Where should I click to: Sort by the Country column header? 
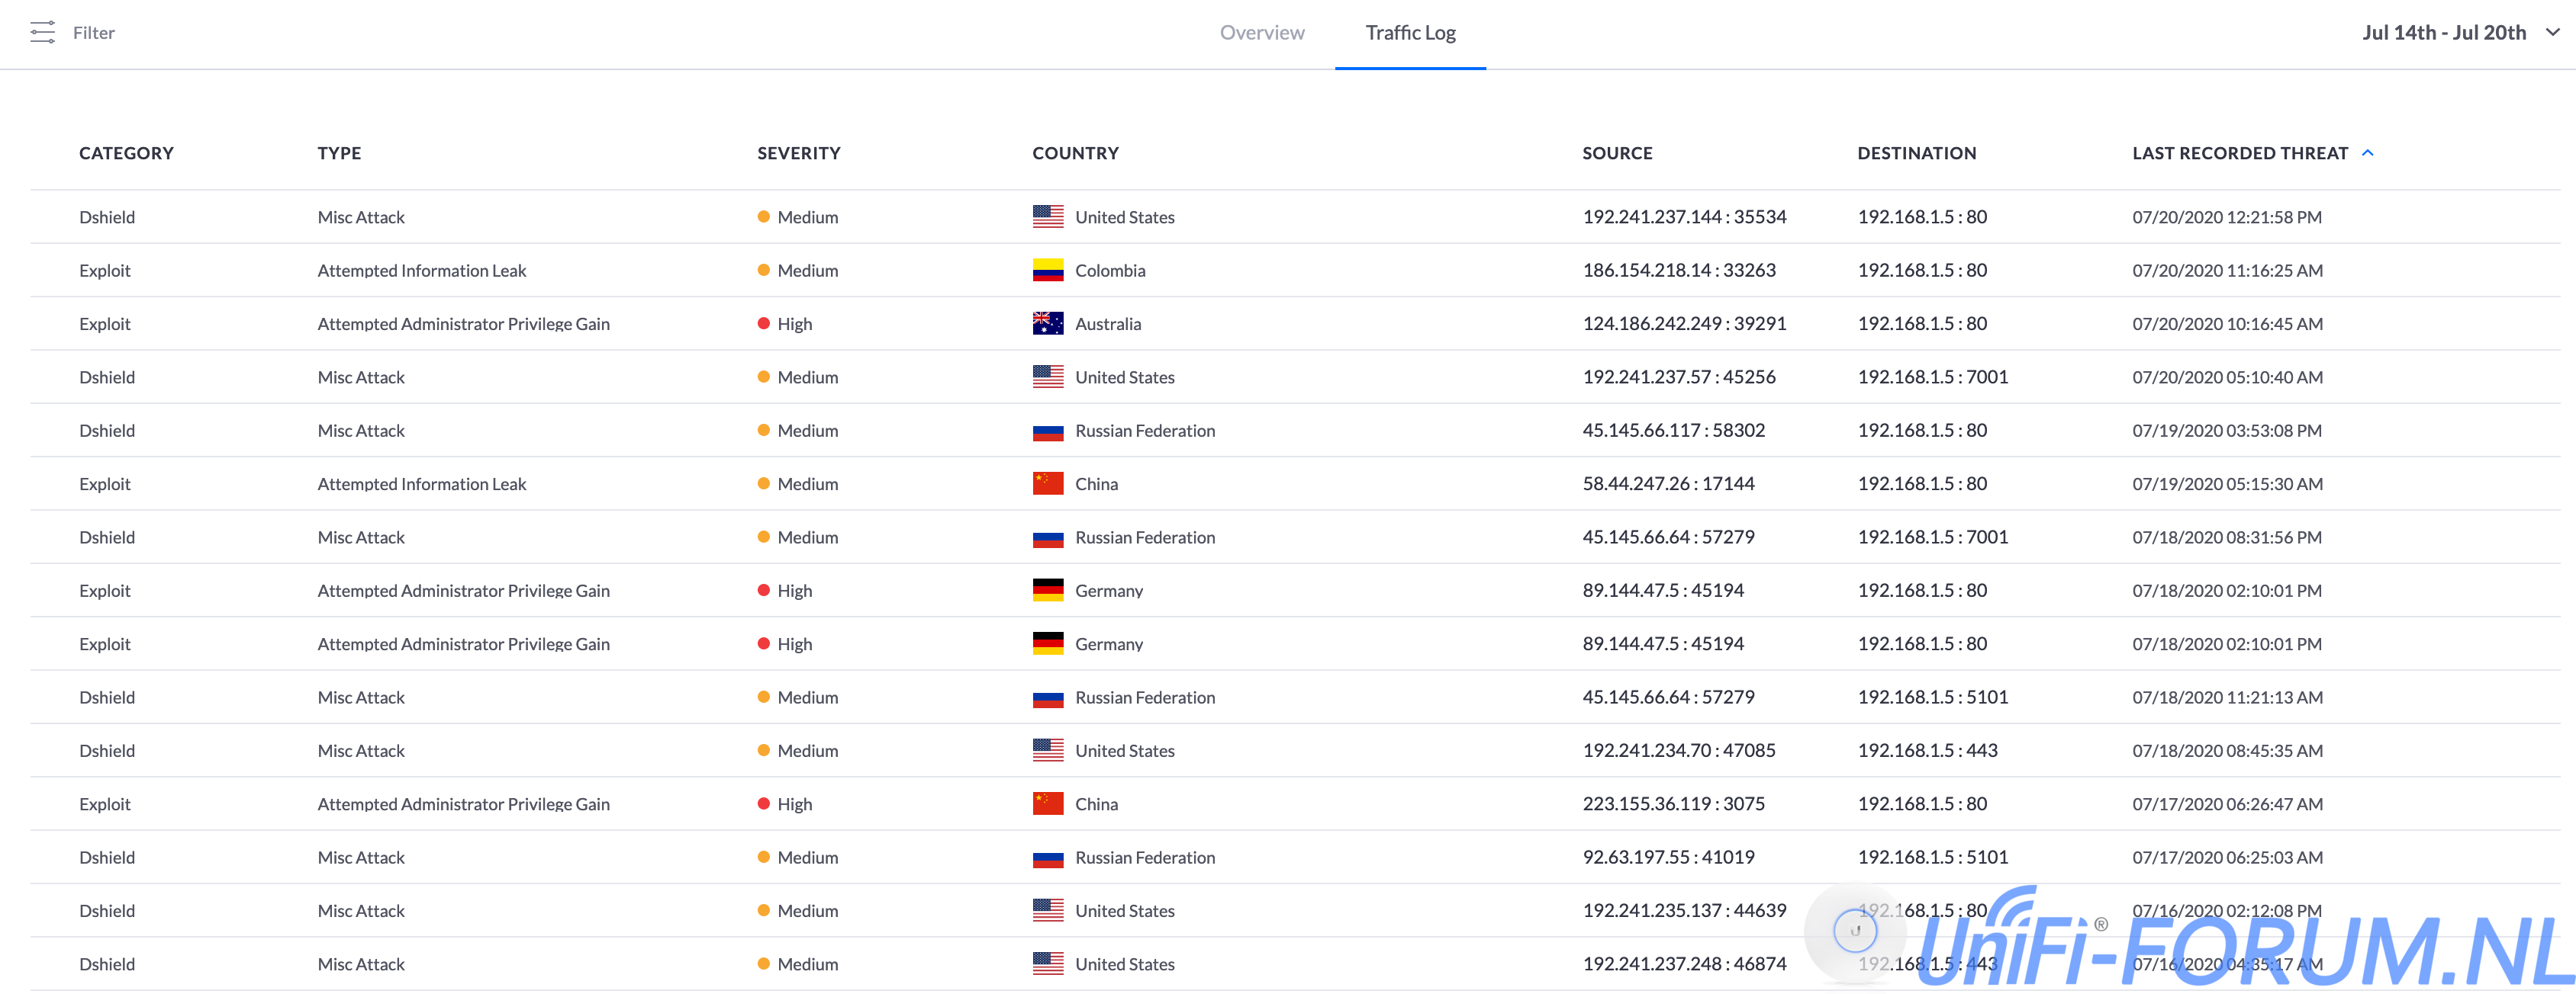tap(1075, 153)
